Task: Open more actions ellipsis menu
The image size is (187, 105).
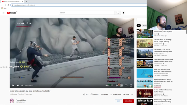Action: pyautogui.click(x=132, y=94)
